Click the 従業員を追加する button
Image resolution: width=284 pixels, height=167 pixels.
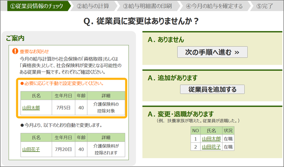(x=212, y=89)
